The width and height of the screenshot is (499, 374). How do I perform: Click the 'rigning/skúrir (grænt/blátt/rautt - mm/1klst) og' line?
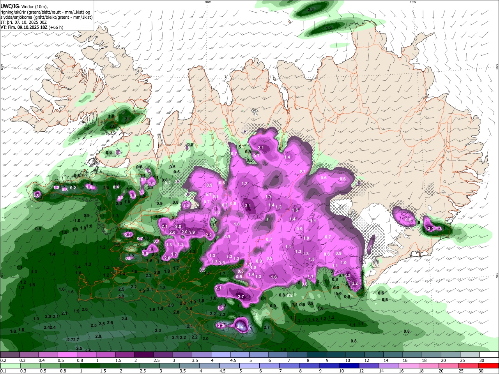point(45,12)
